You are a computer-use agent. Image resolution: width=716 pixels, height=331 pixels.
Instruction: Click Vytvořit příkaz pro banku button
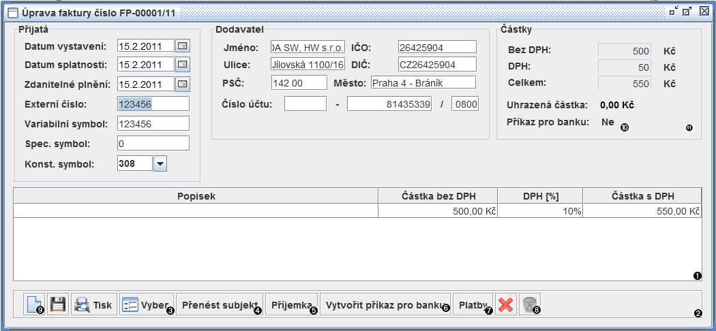click(385, 304)
